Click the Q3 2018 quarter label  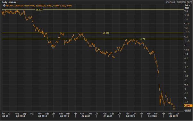(x=21, y=116)
